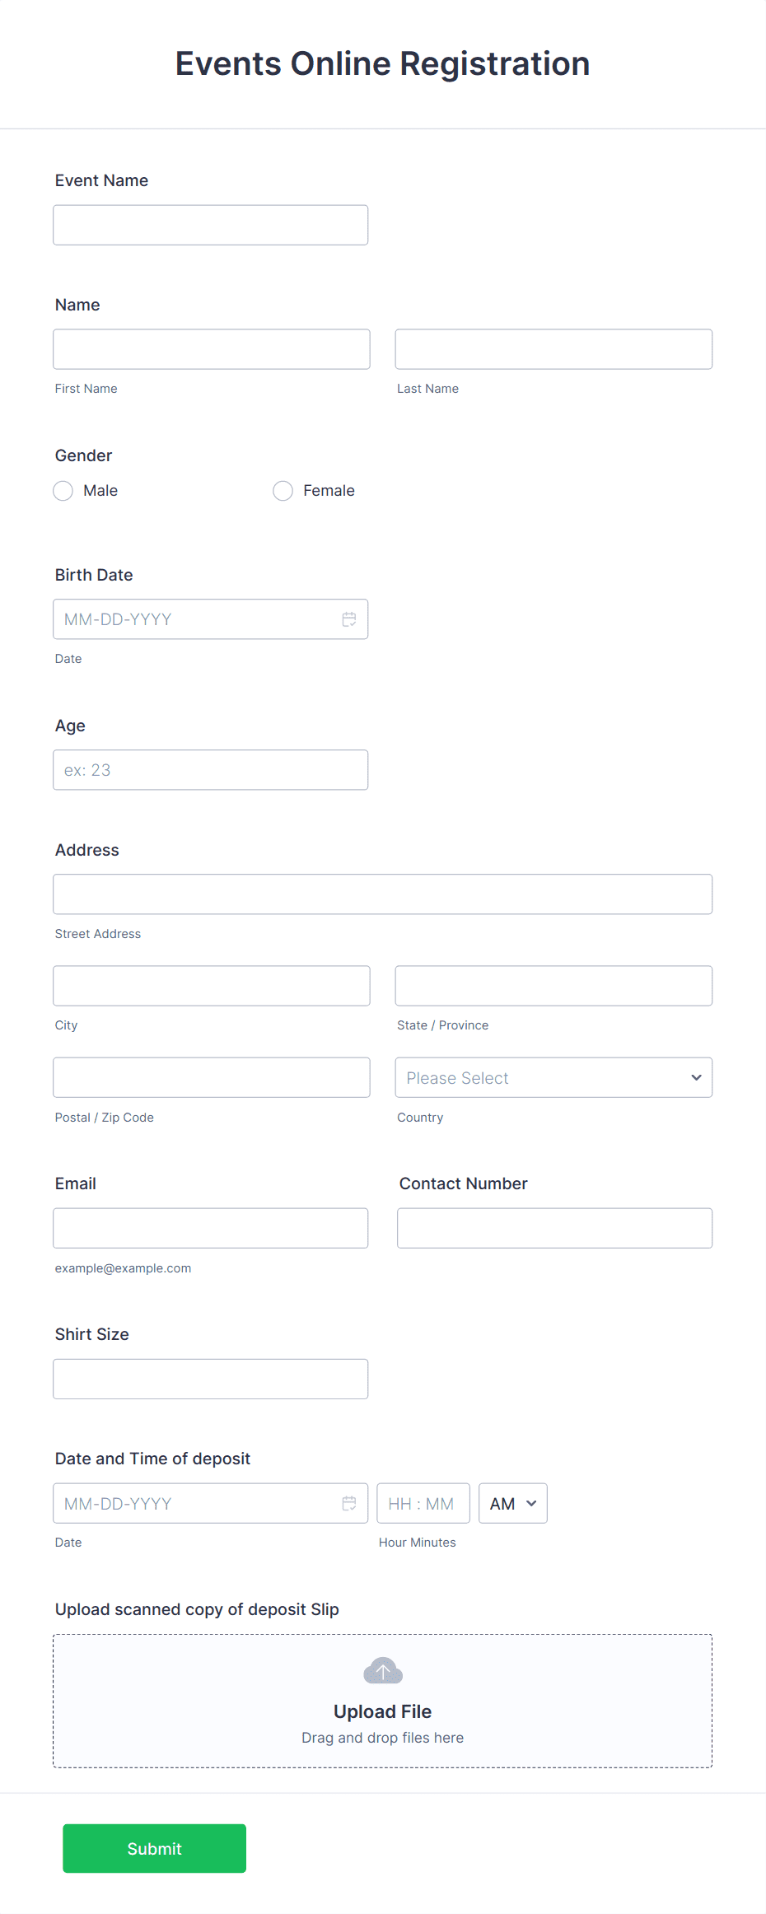Click the Email input field
Image resolution: width=766 pixels, height=1914 pixels.
click(x=210, y=1227)
